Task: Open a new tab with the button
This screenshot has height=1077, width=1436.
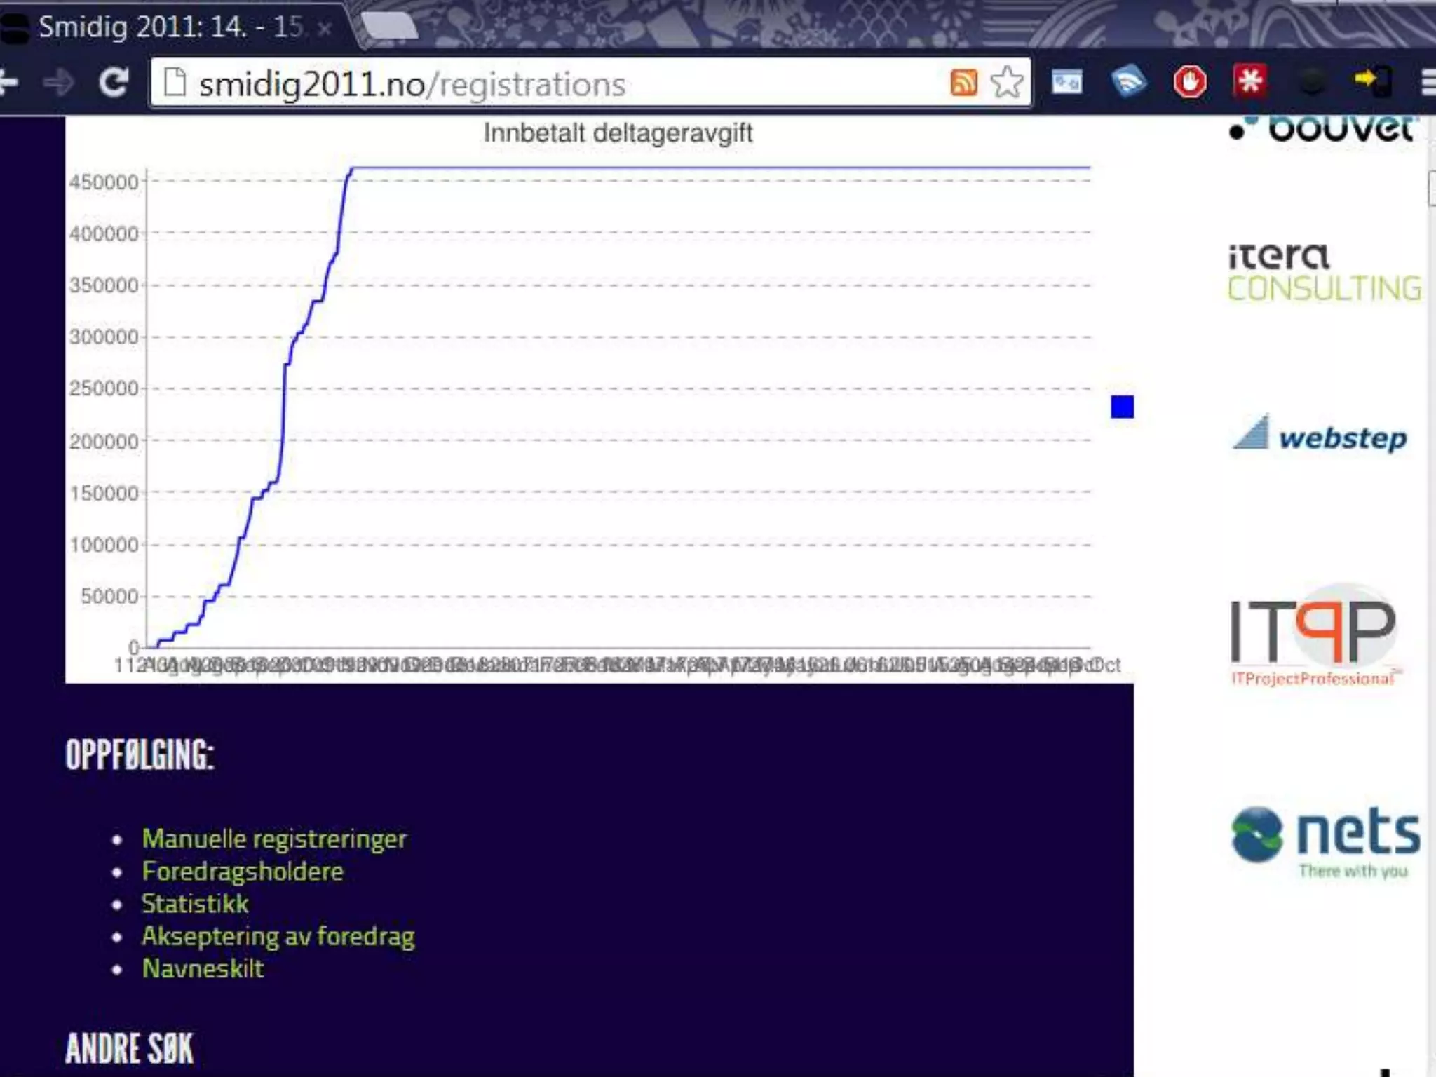Action: pos(389,27)
